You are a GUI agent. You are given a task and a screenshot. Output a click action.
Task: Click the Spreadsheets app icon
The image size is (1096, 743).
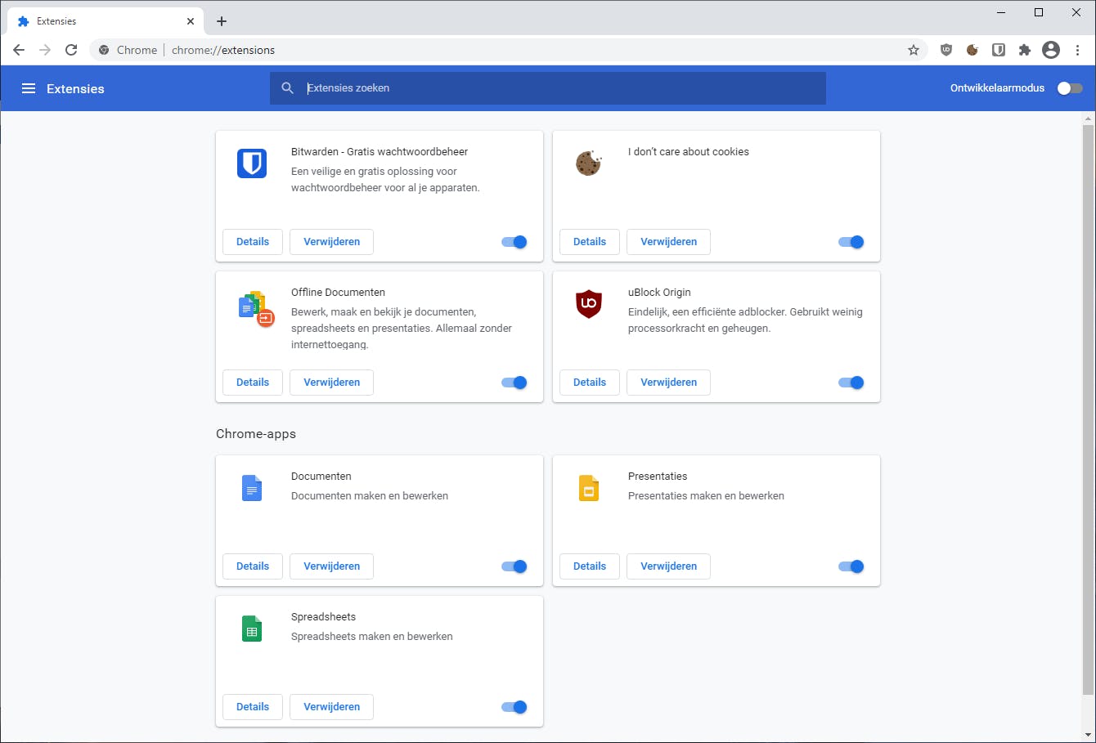tap(252, 629)
